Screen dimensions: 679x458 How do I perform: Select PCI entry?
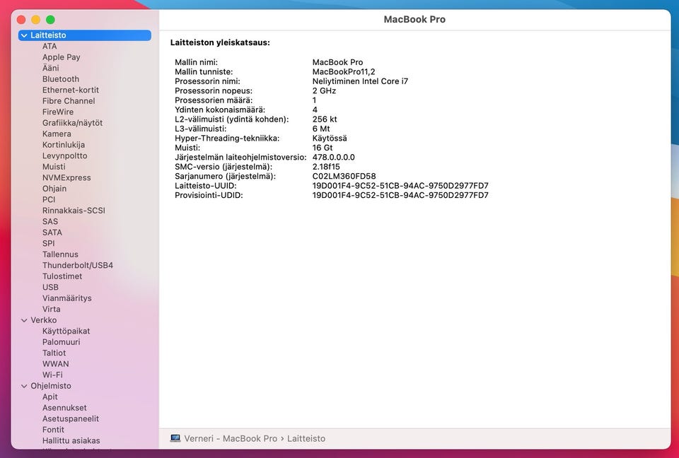49,199
